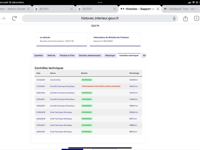
Task: Click the date 13/12/2024
Action: (41, 80)
